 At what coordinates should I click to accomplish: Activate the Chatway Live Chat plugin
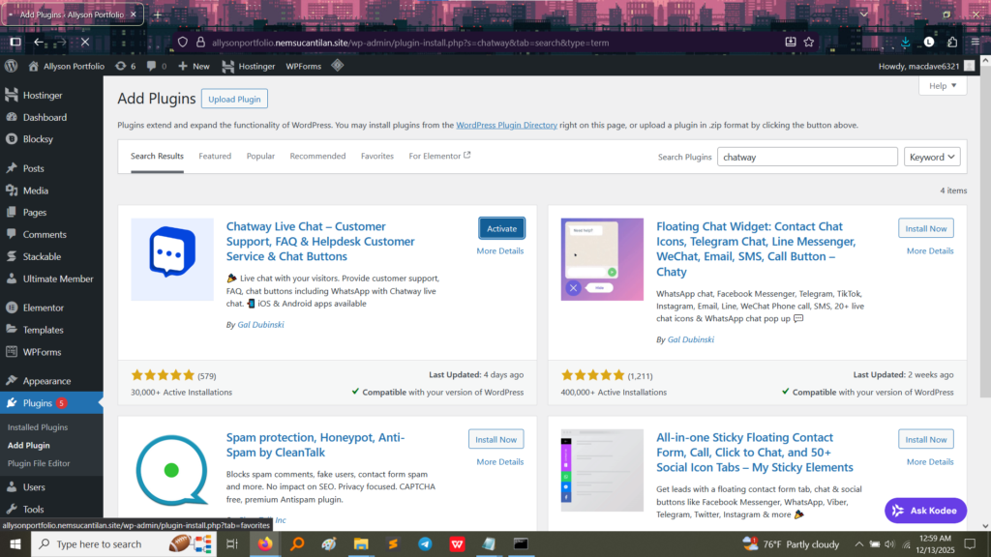[501, 228]
